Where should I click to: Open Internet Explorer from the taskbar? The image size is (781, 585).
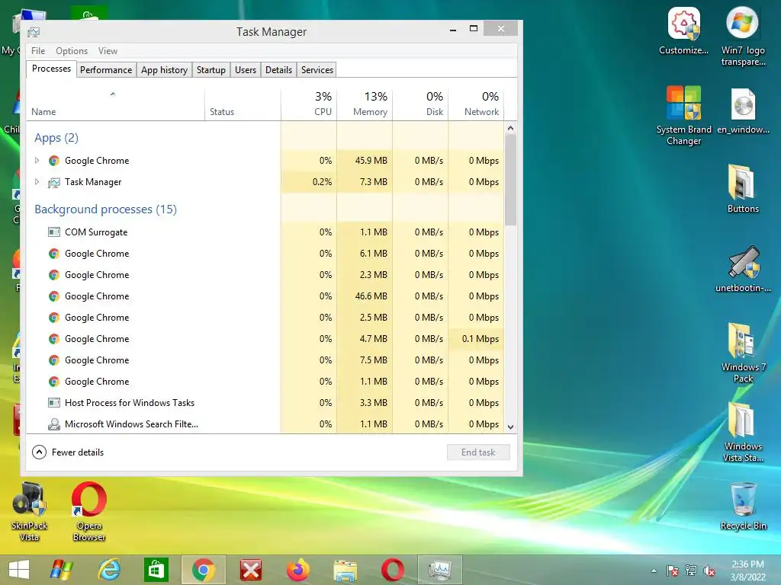108,570
